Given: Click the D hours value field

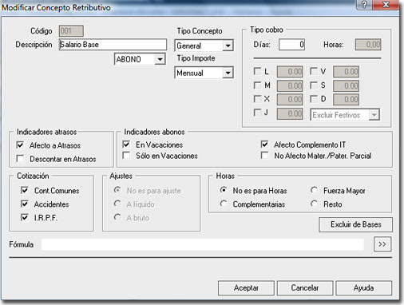Looking at the screenshot, I should click(x=346, y=99).
